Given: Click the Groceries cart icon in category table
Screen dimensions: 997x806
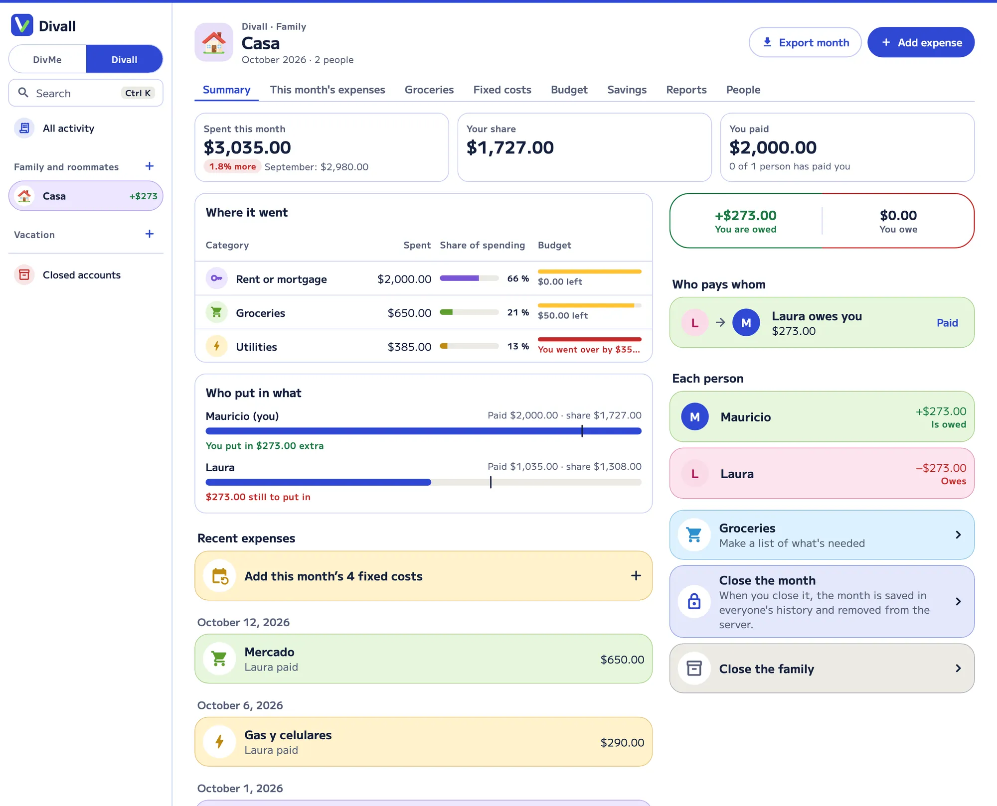Looking at the screenshot, I should click(x=217, y=312).
